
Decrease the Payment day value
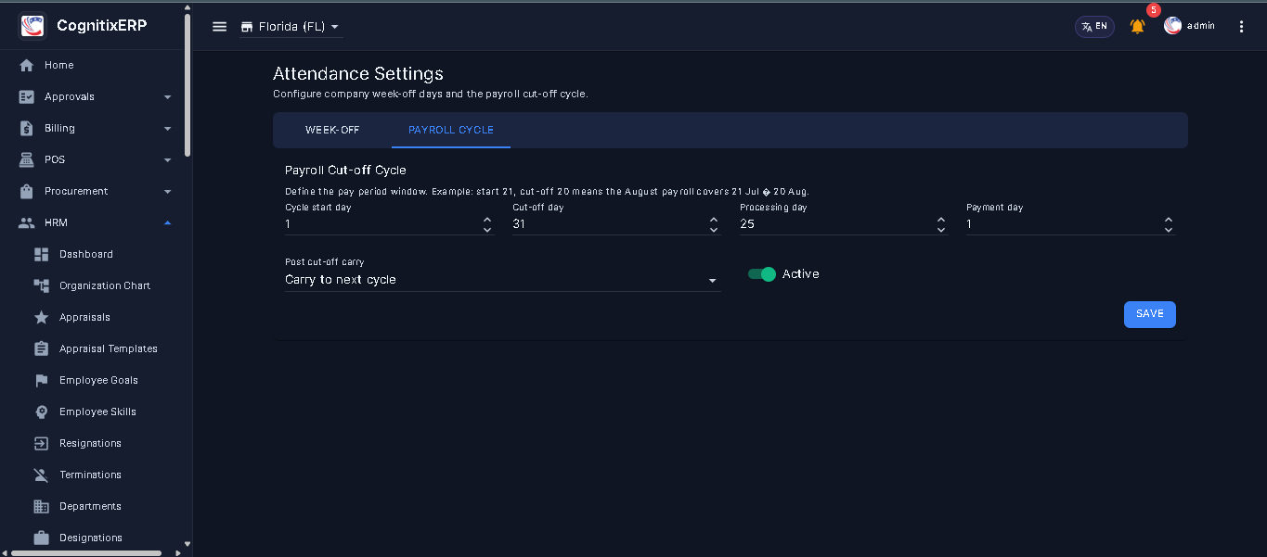[1169, 229]
